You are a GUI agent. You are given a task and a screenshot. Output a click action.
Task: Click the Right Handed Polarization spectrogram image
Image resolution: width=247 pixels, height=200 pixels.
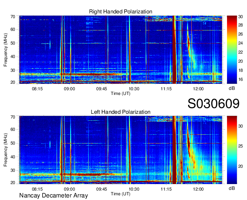click(121, 50)
